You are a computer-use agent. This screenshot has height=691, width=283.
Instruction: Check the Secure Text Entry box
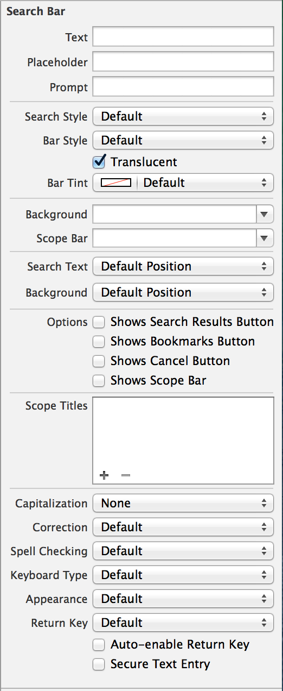pyautogui.click(x=99, y=664)
